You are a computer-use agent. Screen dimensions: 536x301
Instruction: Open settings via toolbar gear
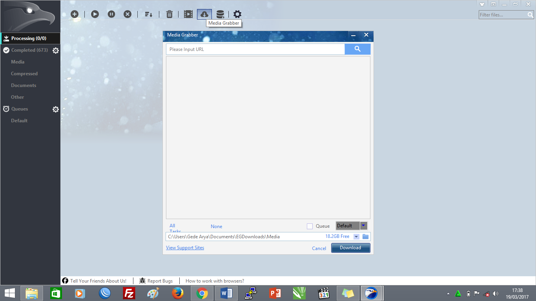[237, 14]
